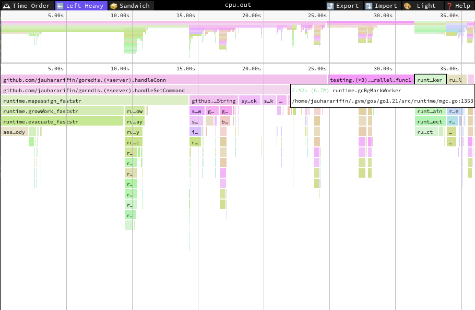
Task: Open the Sandwich view
Action: tap(130, 6)
